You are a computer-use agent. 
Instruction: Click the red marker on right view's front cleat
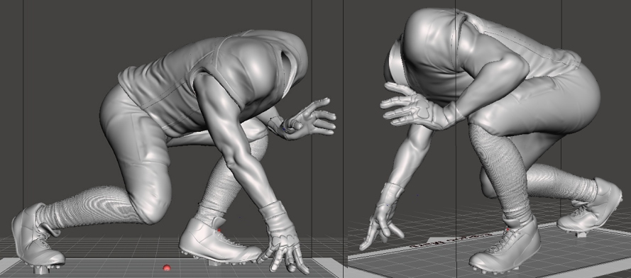pos(508,229)
